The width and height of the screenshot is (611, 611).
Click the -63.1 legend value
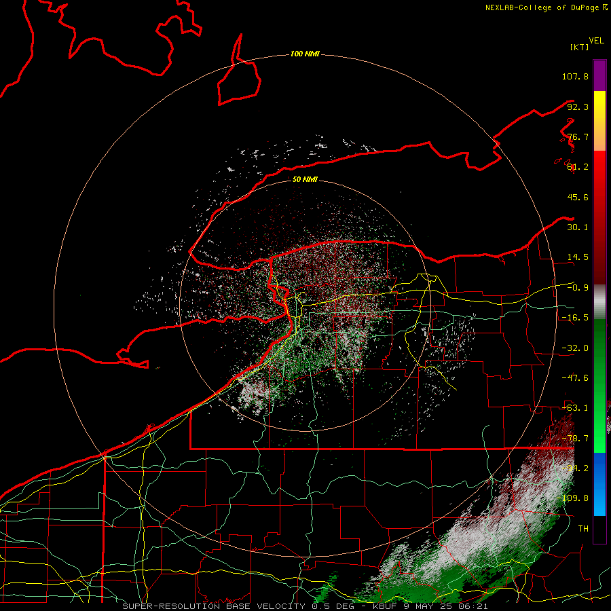[x=575, y=408]
